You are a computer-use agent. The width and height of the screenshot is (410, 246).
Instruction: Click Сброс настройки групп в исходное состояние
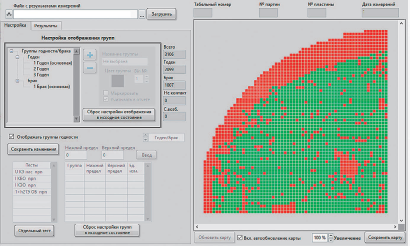(x=107, y=230)
